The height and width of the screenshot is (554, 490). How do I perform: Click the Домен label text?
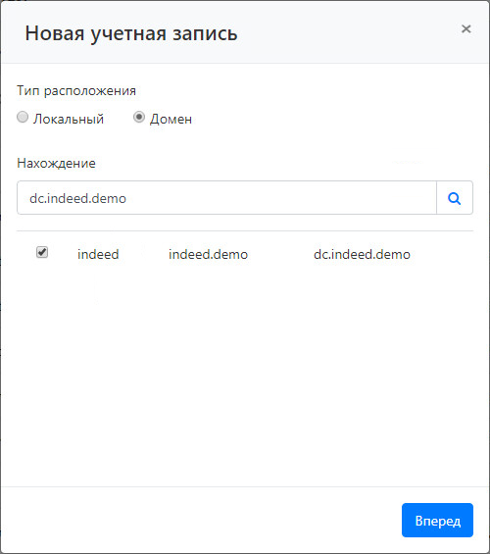tap(171, 119)
